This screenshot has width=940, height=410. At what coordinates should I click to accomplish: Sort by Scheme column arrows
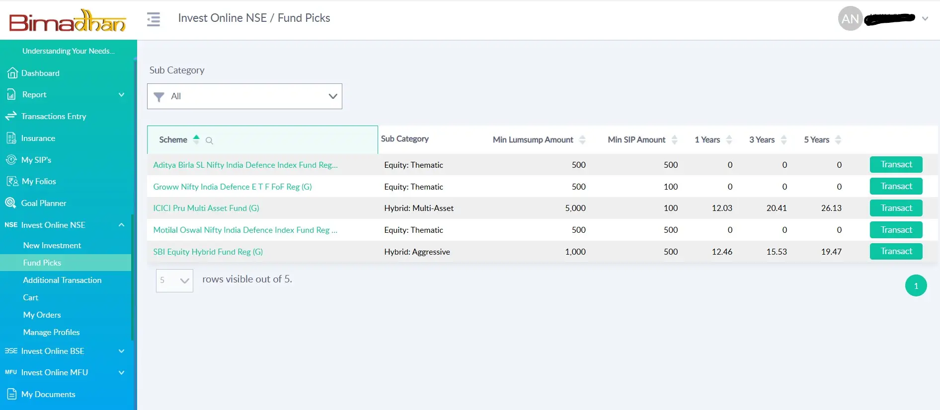click(196, 139)
